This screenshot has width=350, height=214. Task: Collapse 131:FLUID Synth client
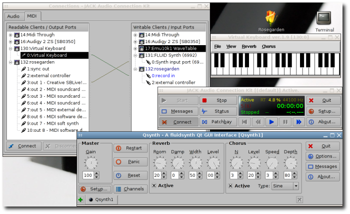pyautogui.click(x=135, y=55)
